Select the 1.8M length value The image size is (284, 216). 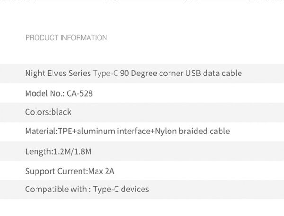click(82, 151)
